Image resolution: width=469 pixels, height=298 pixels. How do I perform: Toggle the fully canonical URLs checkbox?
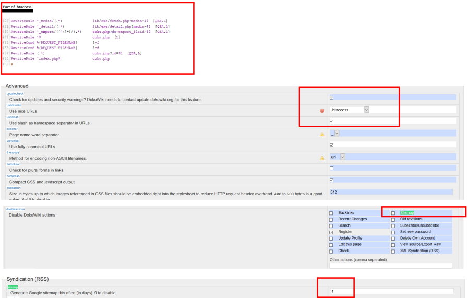331,145
